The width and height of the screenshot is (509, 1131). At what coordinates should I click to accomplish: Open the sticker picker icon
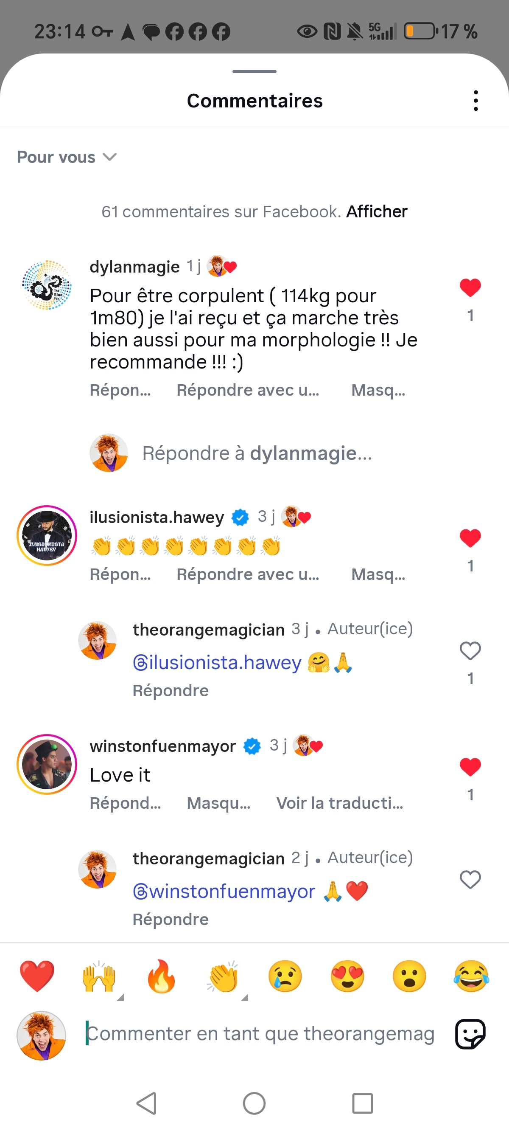[x=470, y=1034]
